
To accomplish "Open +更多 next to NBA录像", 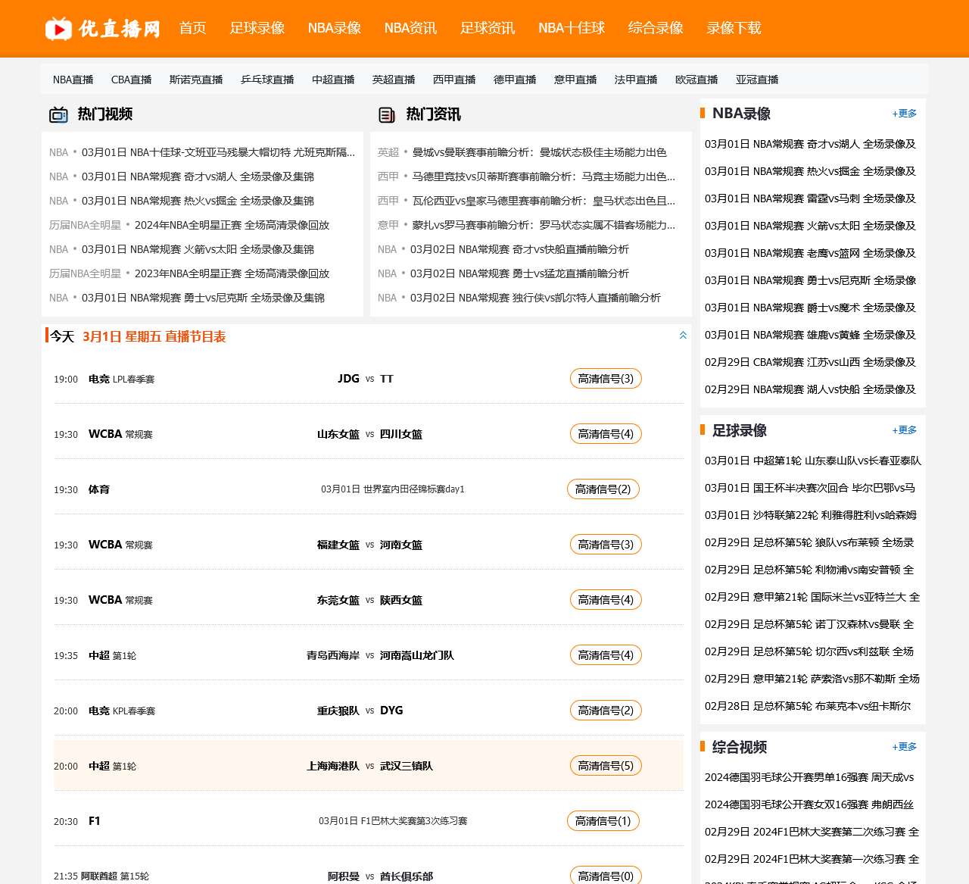I will pos(904,114).
